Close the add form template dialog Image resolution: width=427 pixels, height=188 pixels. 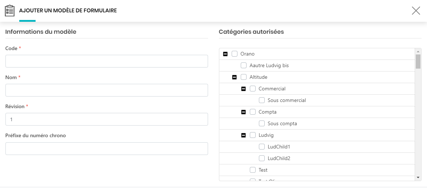[x=416, y=11]
